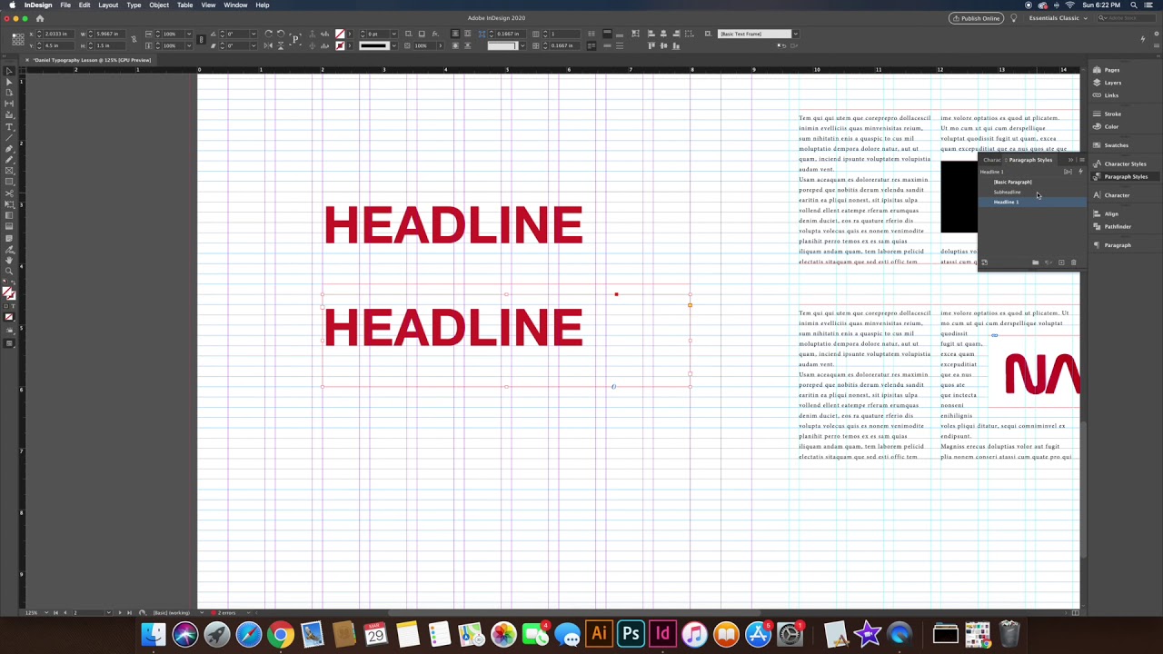The width and height of the screenshot is (1163, 654).
Task: Open the Paragraph Styles panel menu
Action: pyautogui.click(x=1081, y=160)
